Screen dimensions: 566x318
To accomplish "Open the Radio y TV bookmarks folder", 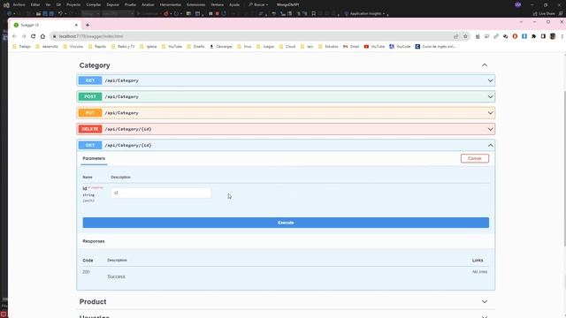I will [123, 47].
